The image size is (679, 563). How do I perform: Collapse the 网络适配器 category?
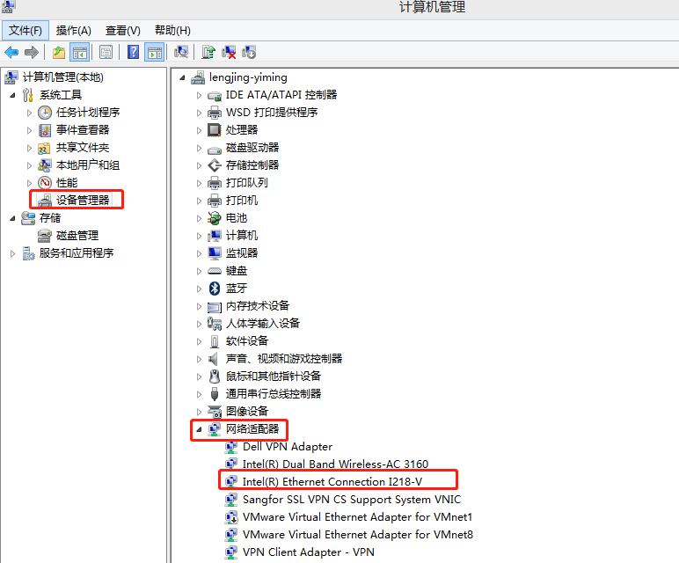[x=199, y=429]
